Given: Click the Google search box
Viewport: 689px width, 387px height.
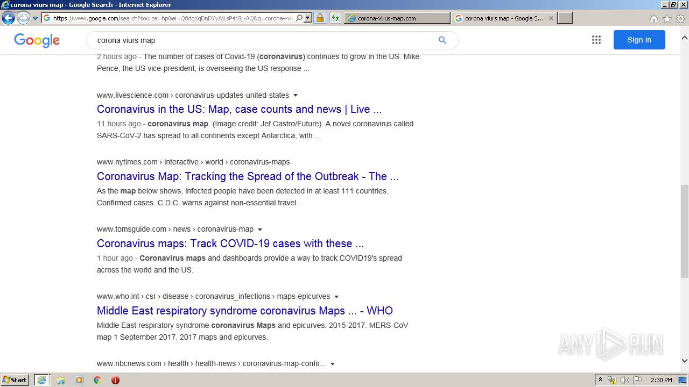Looking at the screenshot, I should [x=264, y=40].
